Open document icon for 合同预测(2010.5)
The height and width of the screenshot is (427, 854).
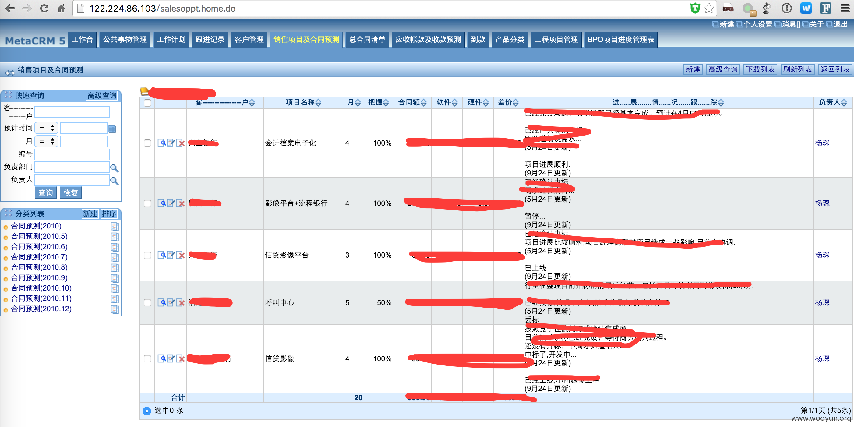(x=115, y=237)
